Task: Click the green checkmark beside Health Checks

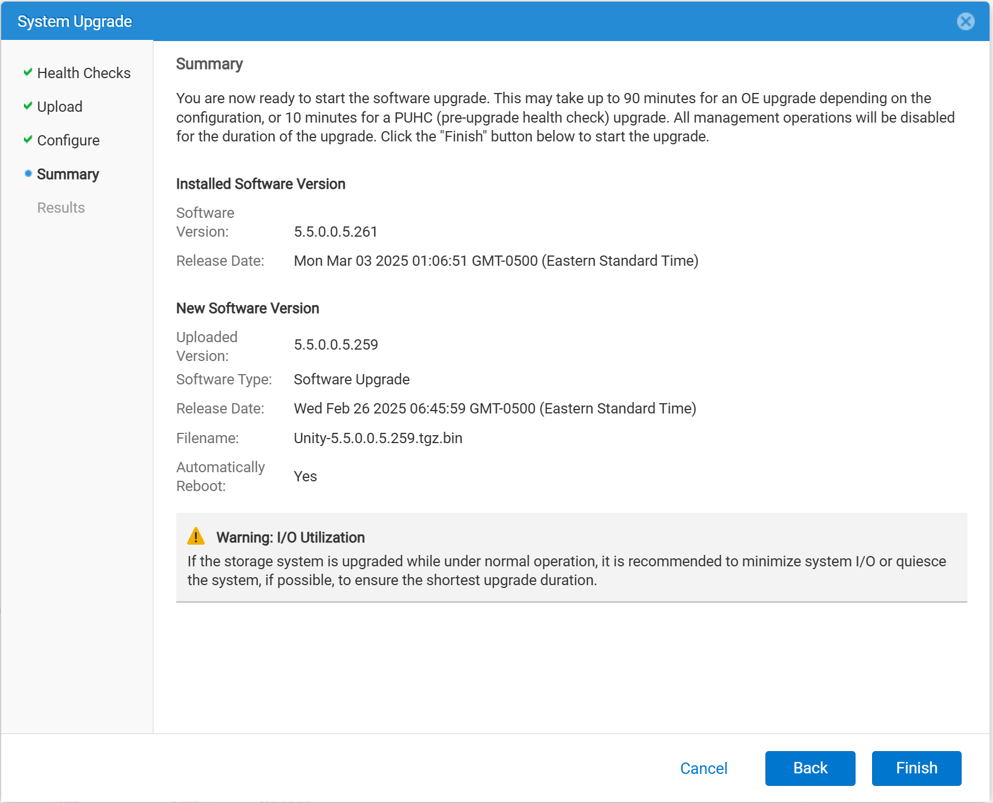Action: (27, 72)
